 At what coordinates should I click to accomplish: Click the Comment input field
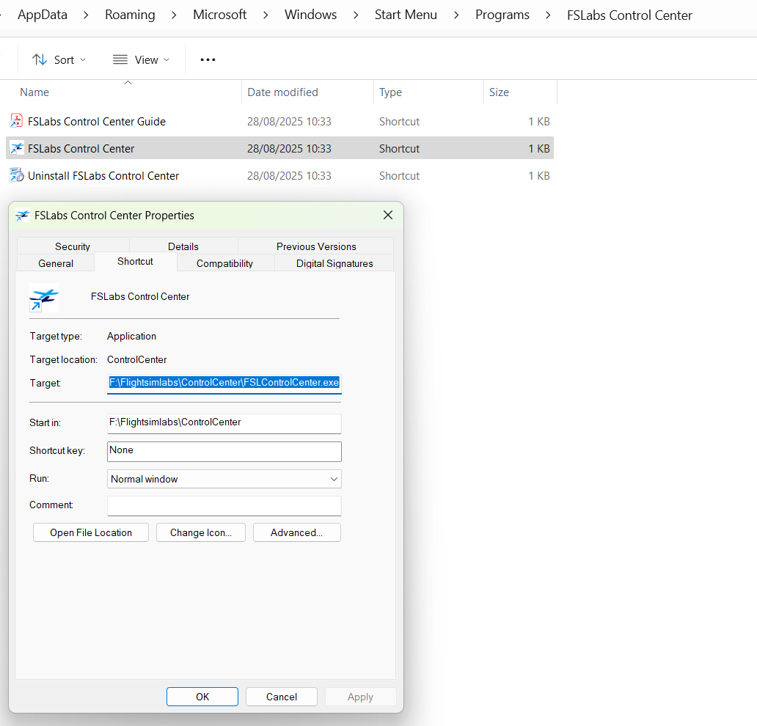pyautogui.click(x=224, y=505)
